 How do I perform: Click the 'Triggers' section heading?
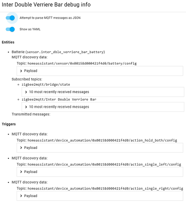[9, 124]
